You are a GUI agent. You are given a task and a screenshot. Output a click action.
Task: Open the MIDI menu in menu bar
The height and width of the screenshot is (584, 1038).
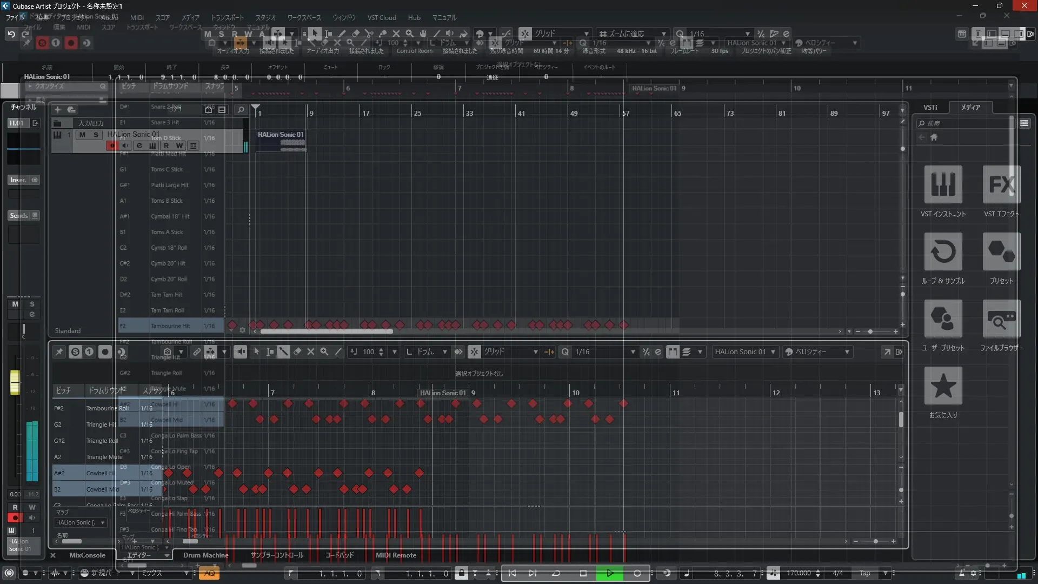pos(137,18)
